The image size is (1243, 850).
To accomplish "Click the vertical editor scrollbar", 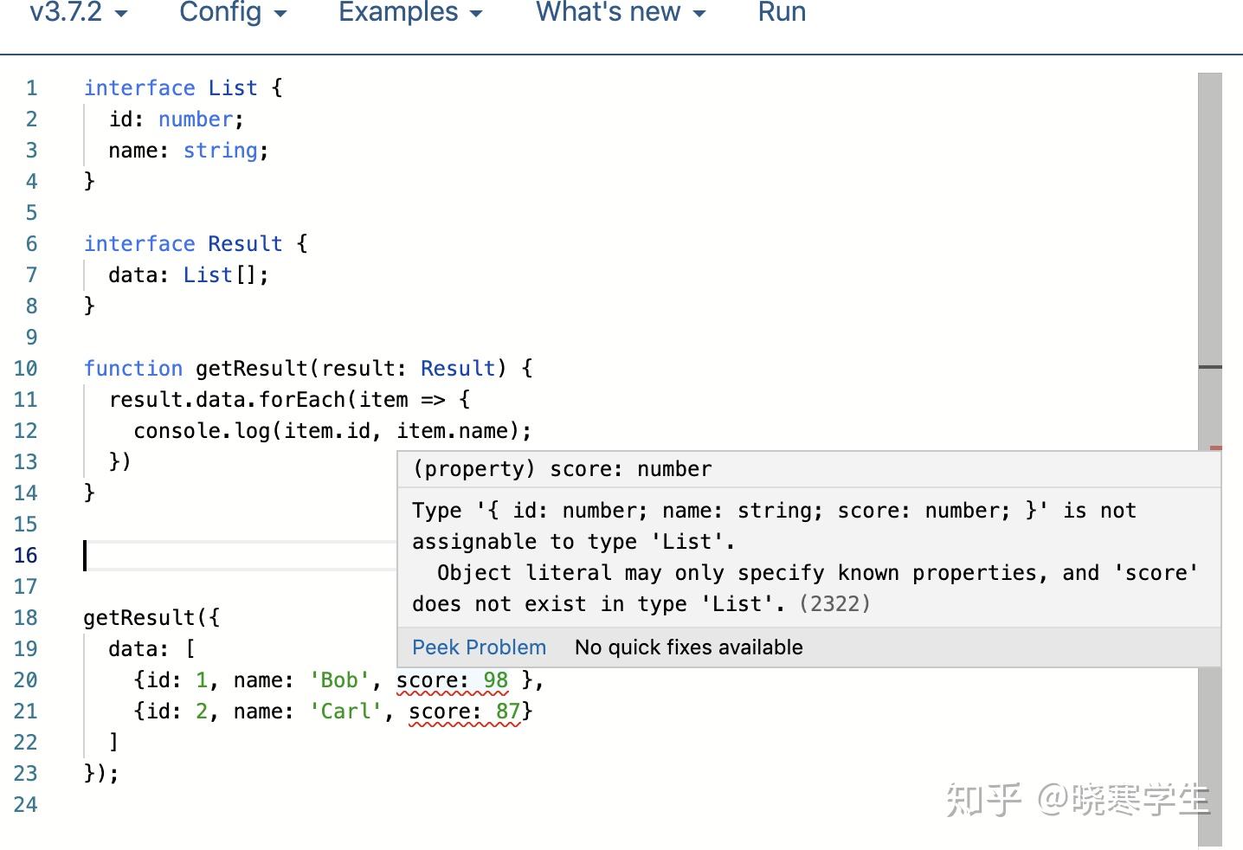I will click(1209, 260).
